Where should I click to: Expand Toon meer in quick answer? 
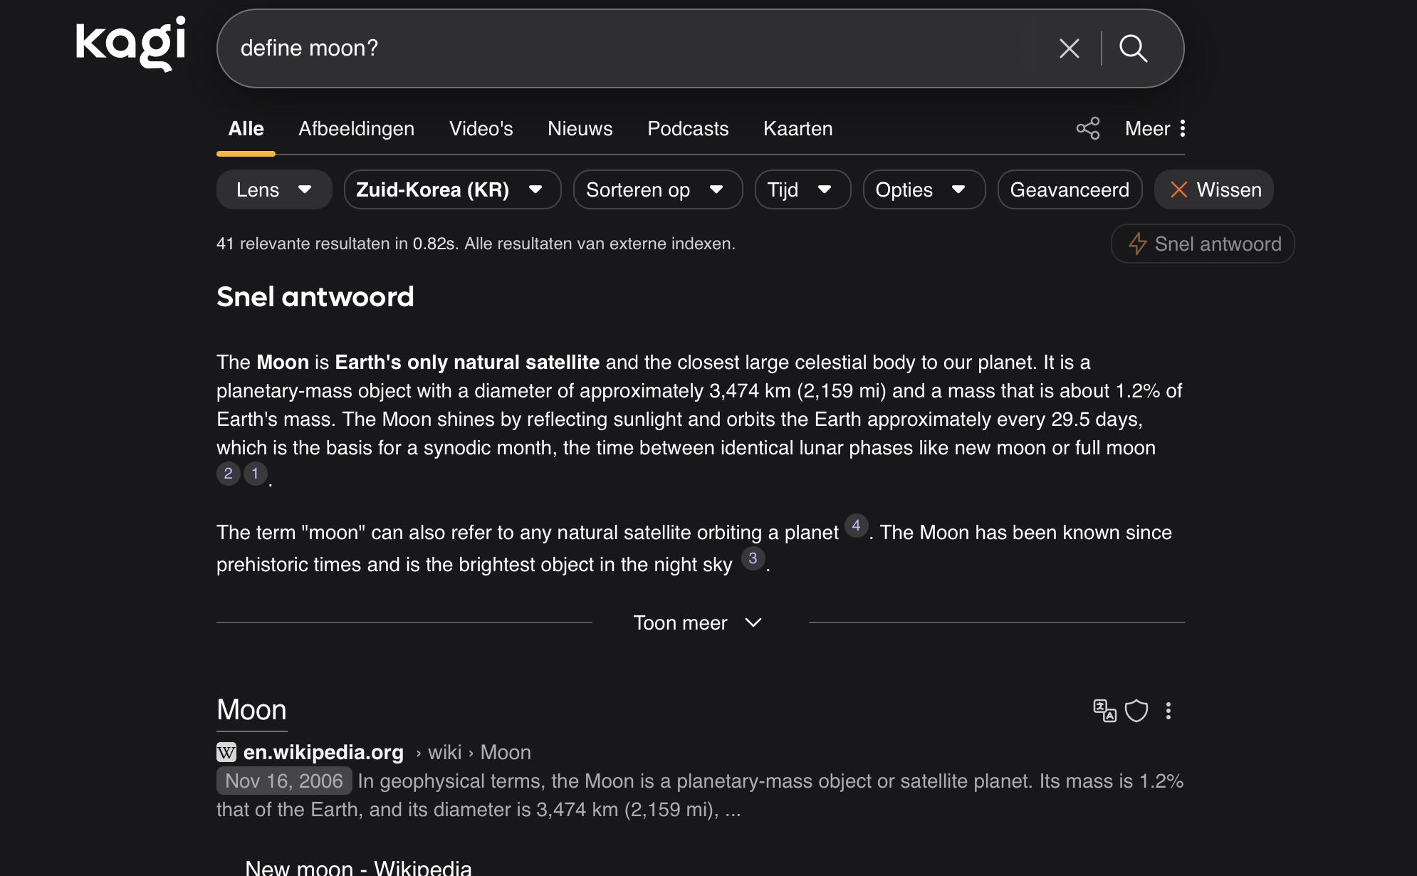699,623
